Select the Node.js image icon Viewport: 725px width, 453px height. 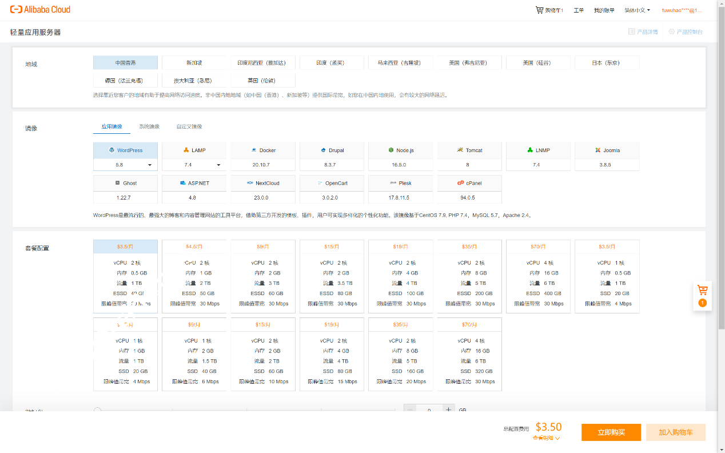pos(391,150)
